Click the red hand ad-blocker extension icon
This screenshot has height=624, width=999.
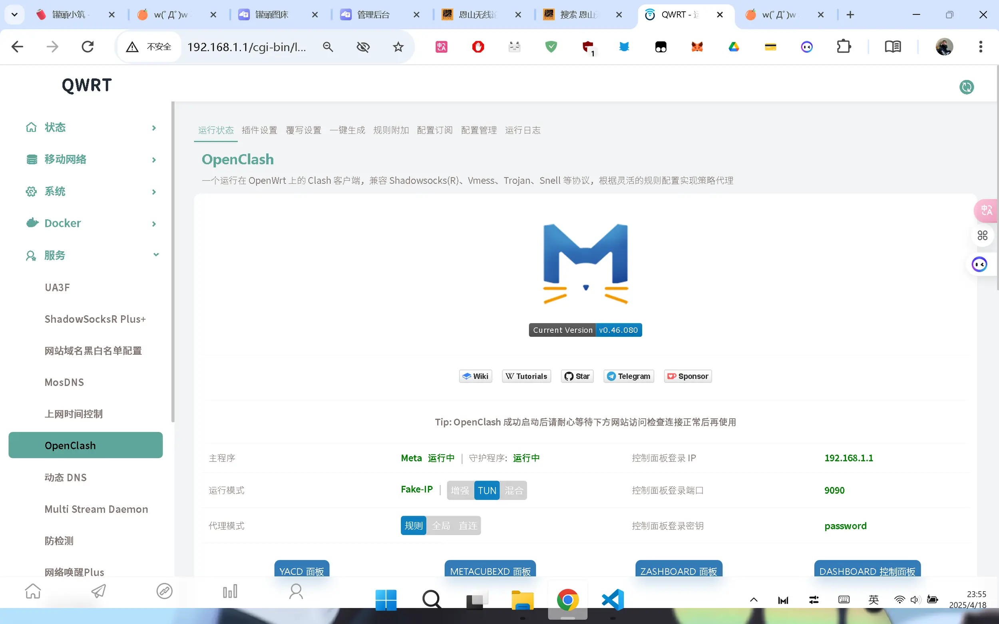coord(478,47)
